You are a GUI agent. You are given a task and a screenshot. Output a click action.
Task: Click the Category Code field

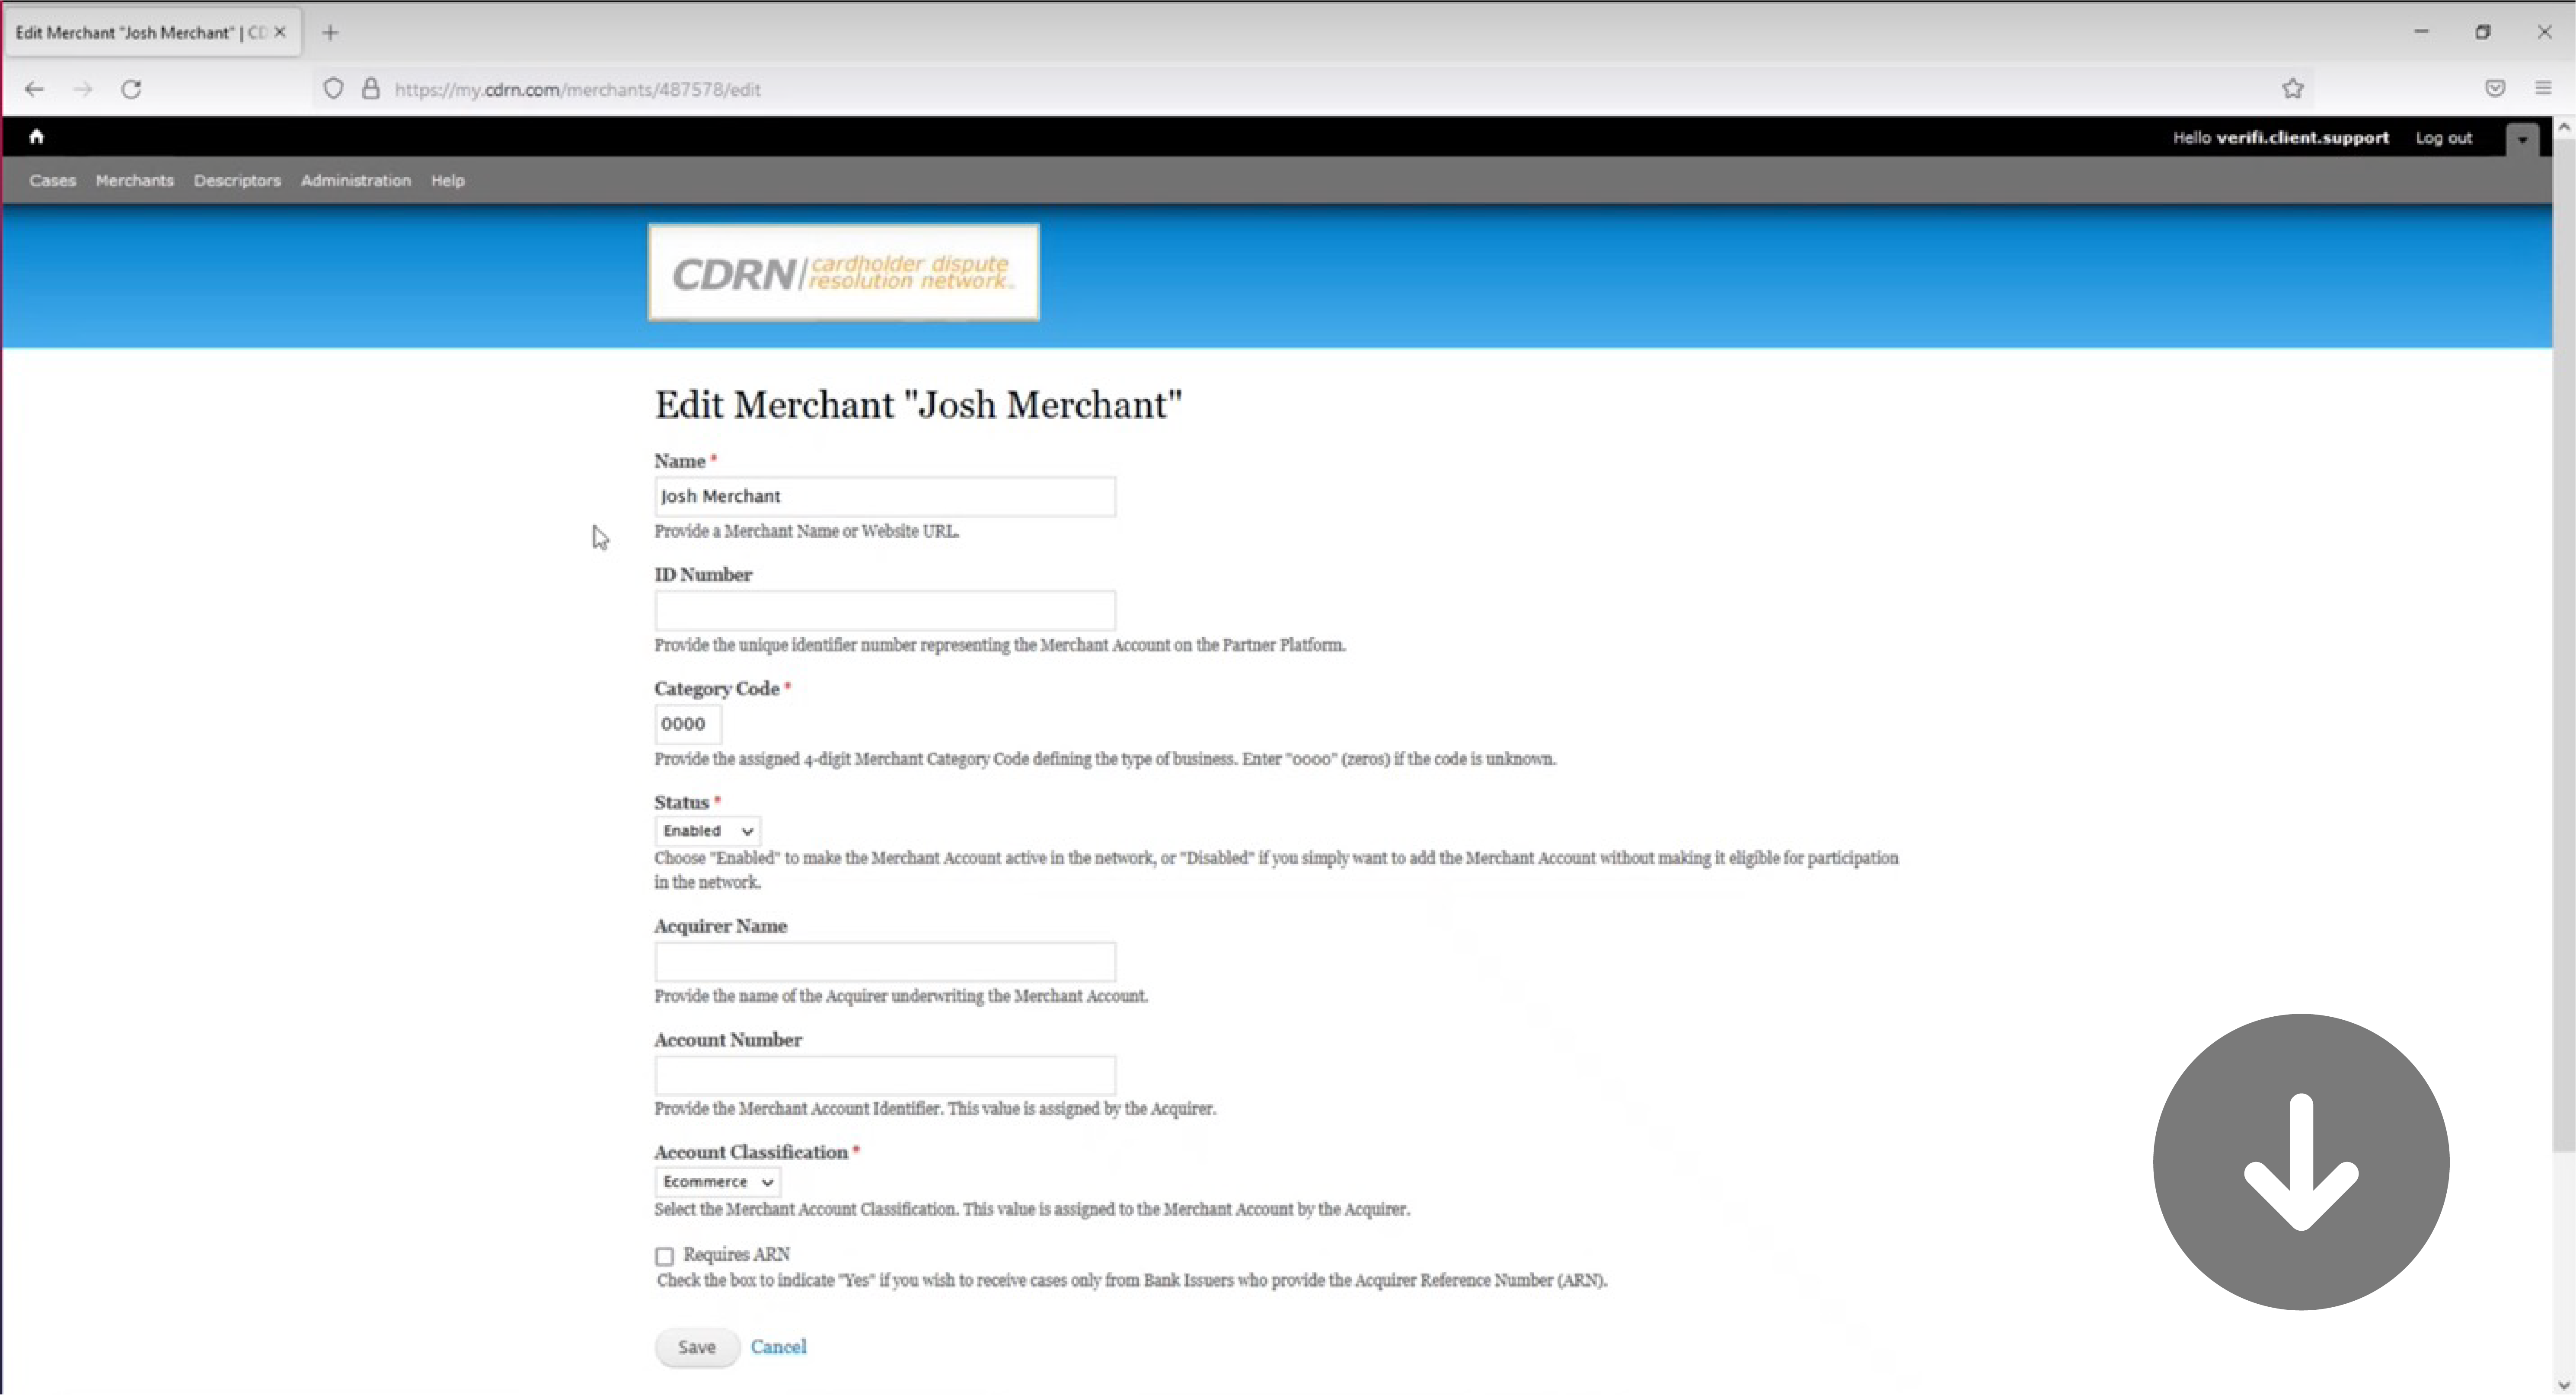pos(688,725)
